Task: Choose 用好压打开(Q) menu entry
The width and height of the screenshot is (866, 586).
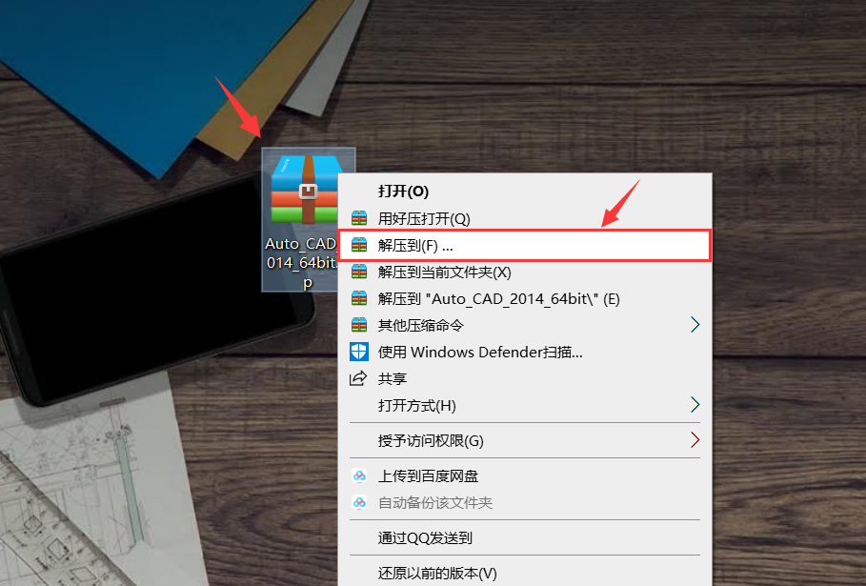Action: point(525,218)
